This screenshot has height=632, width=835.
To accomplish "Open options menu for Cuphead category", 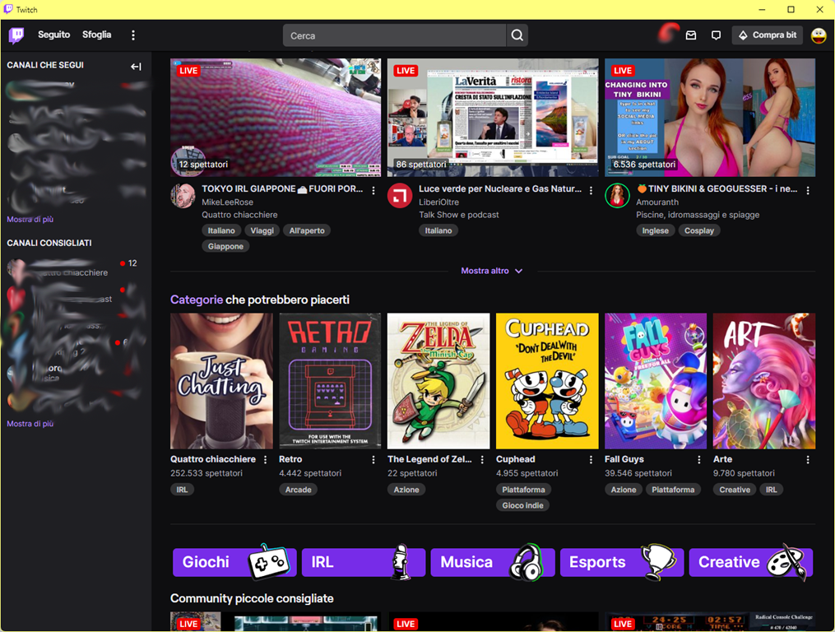I will [x=591, y=459].
